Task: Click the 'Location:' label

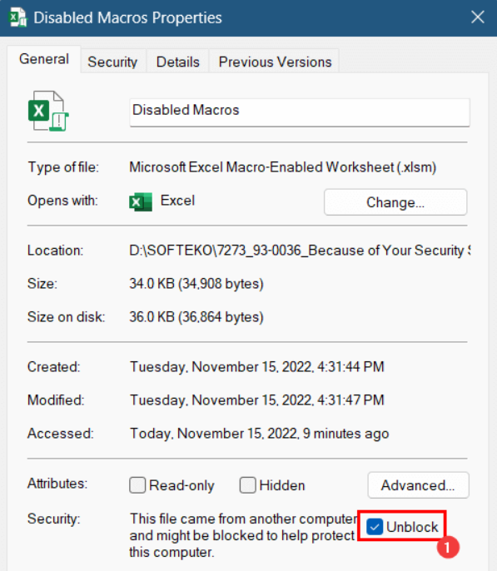Action: [55, 251]
